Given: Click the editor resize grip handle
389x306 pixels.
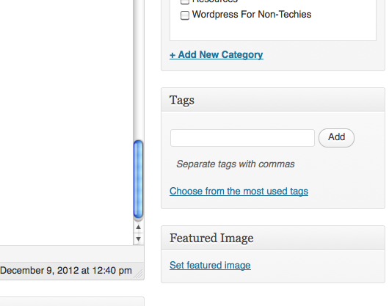Looking at the screenshot, I should (139, 274).
